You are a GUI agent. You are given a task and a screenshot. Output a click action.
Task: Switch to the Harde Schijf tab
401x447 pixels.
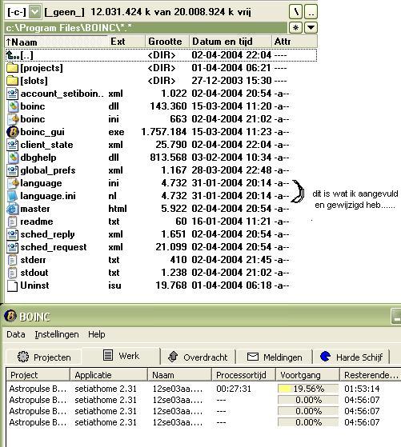click(351, 357)
